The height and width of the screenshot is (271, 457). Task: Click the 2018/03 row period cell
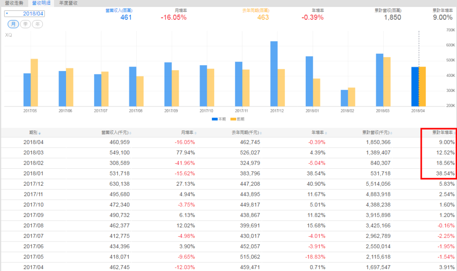[33, 153]
